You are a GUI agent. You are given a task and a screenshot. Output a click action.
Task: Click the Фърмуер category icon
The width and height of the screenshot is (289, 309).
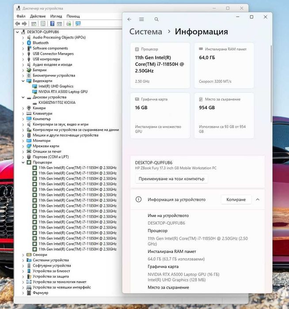click(x=29, y=293)
